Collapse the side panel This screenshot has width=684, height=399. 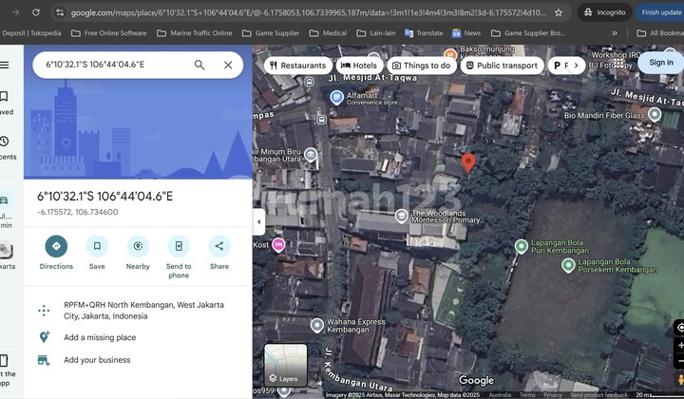(258, 221)
